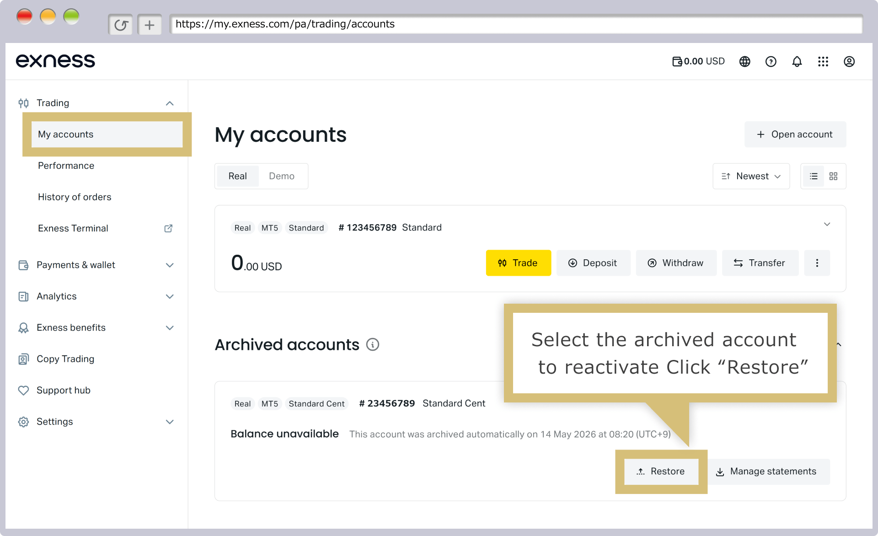Screen dimensions: 878x536
Task: Show info about Archived accounts
Action: point(373,344)
